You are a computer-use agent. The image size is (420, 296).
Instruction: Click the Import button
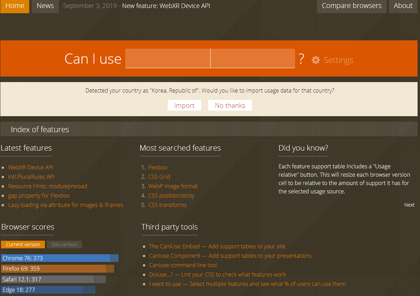click(184, 105)
